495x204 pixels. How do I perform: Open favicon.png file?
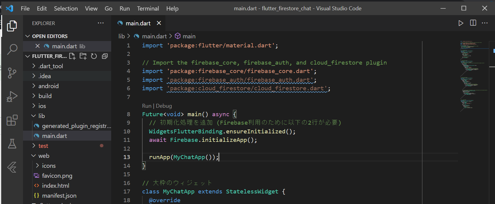coord(67,176)
